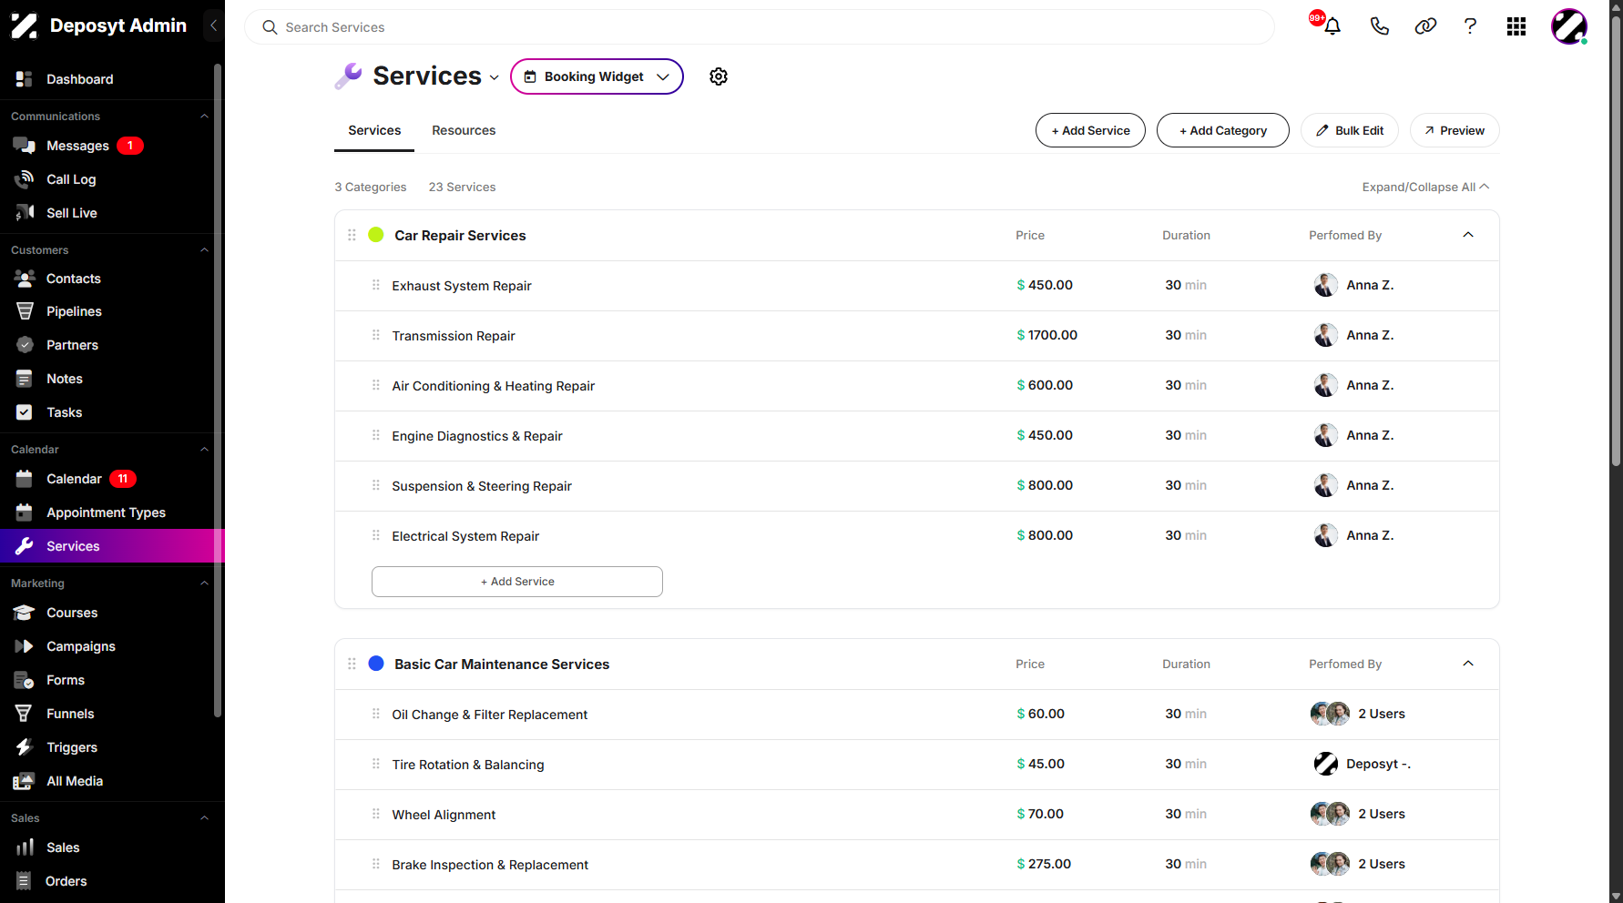Open Funnels in sidebar
The height and width of the screenshot is (903, 1623).
click(x=70, y=714)
